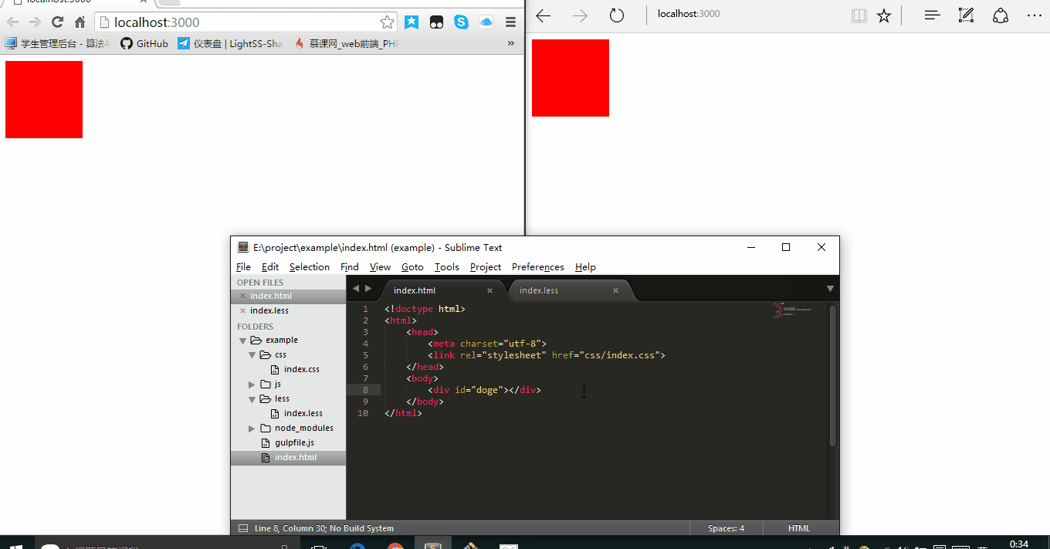
Task: Click the editor's vertical scrollbar
Action: [x=833, y=376]
